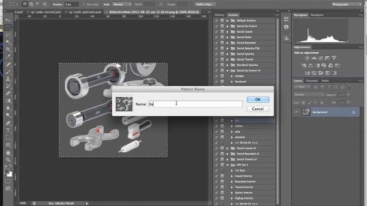Select the Blur tool
Image resolution: width=367 pixels, height=206 pixels.
pos(8,108)
